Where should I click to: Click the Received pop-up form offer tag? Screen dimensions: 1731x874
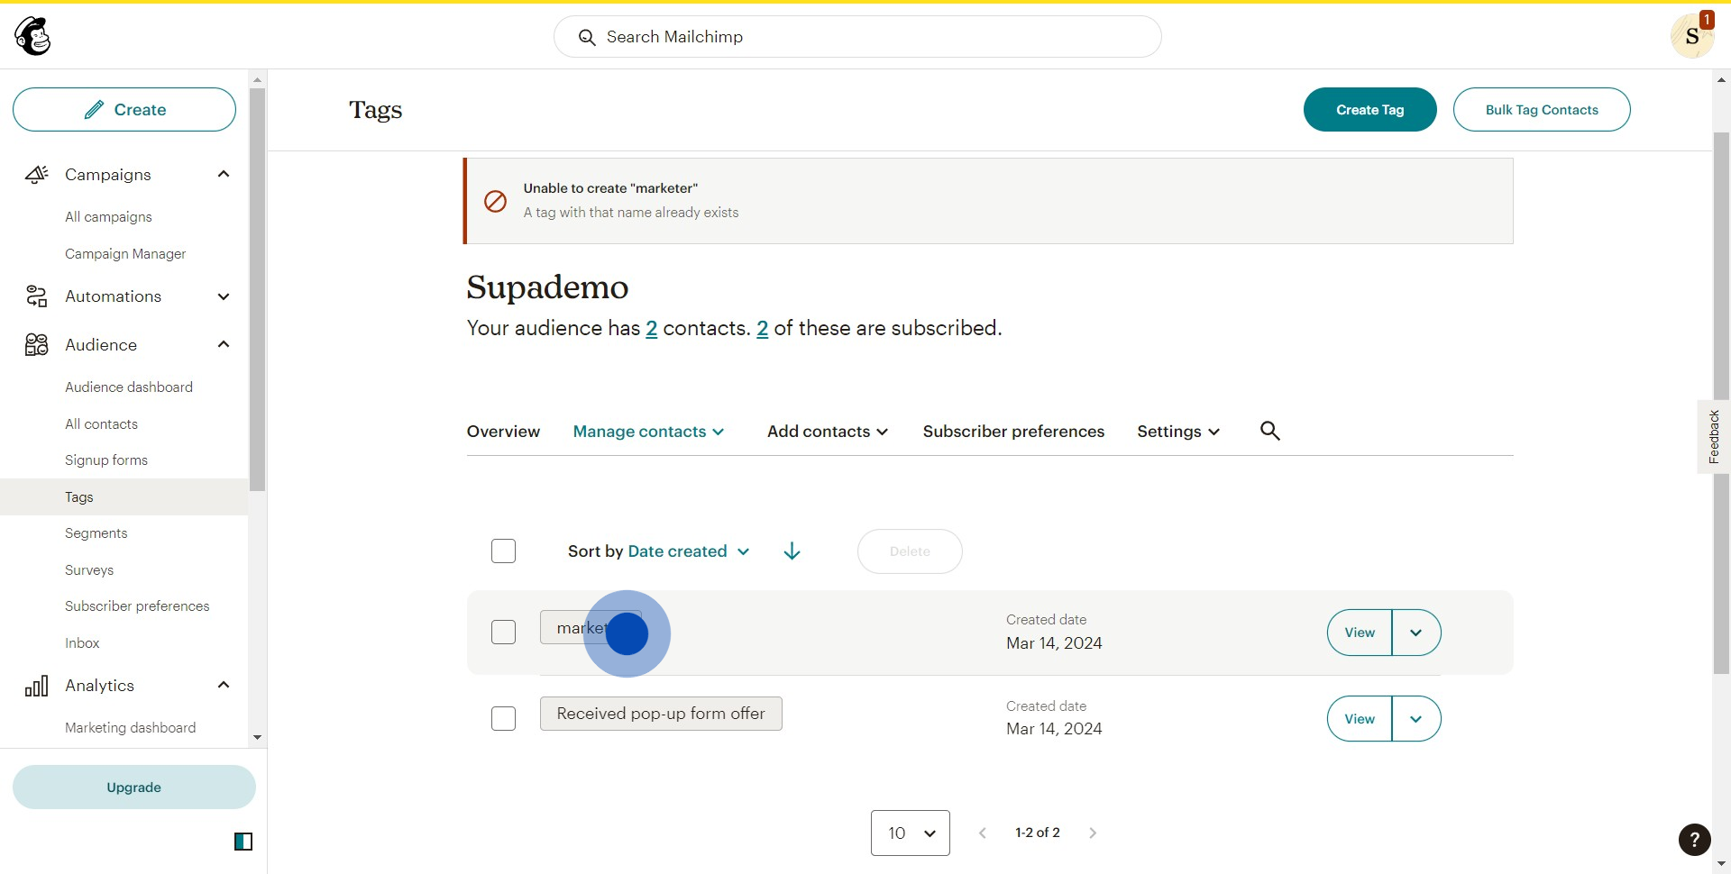661,714
